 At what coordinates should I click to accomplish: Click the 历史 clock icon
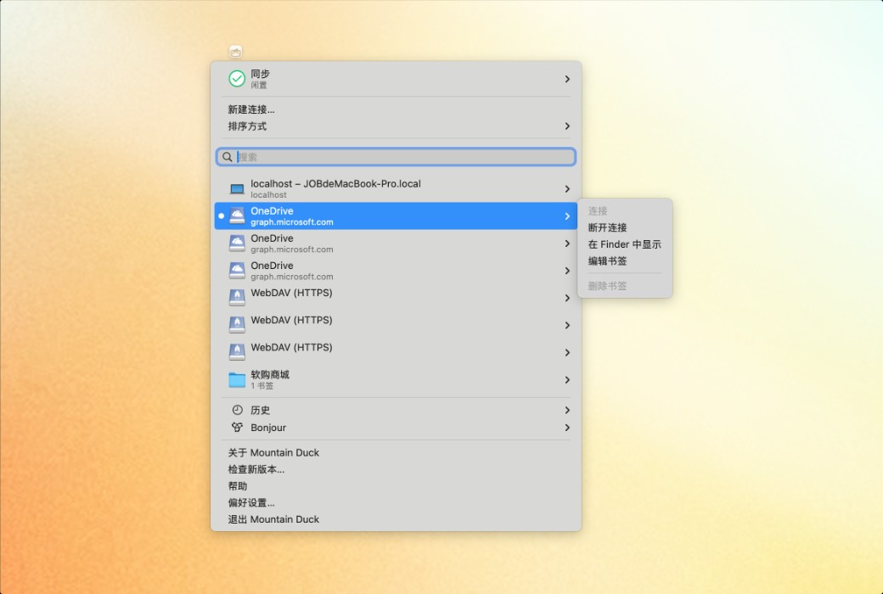(x=237, y=410)
